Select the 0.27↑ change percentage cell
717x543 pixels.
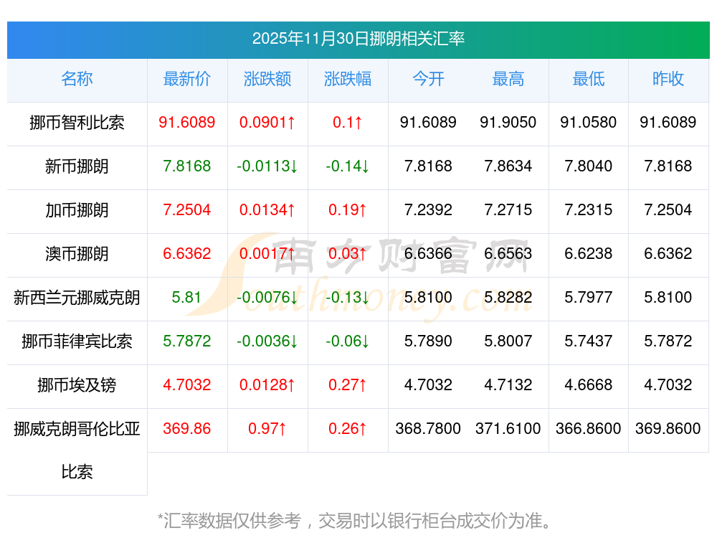click(348, 385)
